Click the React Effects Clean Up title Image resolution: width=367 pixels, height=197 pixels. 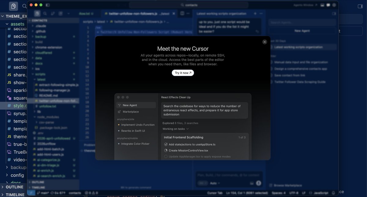pos(176,97)
